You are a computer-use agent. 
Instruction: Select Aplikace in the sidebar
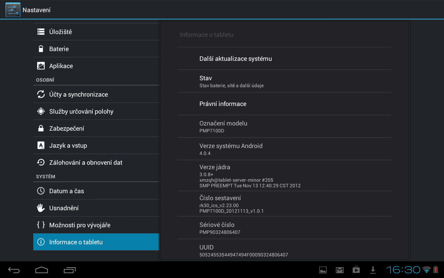(x=96, y=66)
